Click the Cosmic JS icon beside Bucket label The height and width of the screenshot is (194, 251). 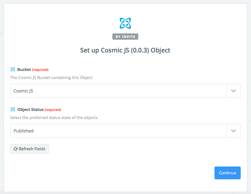coord(13,69)
